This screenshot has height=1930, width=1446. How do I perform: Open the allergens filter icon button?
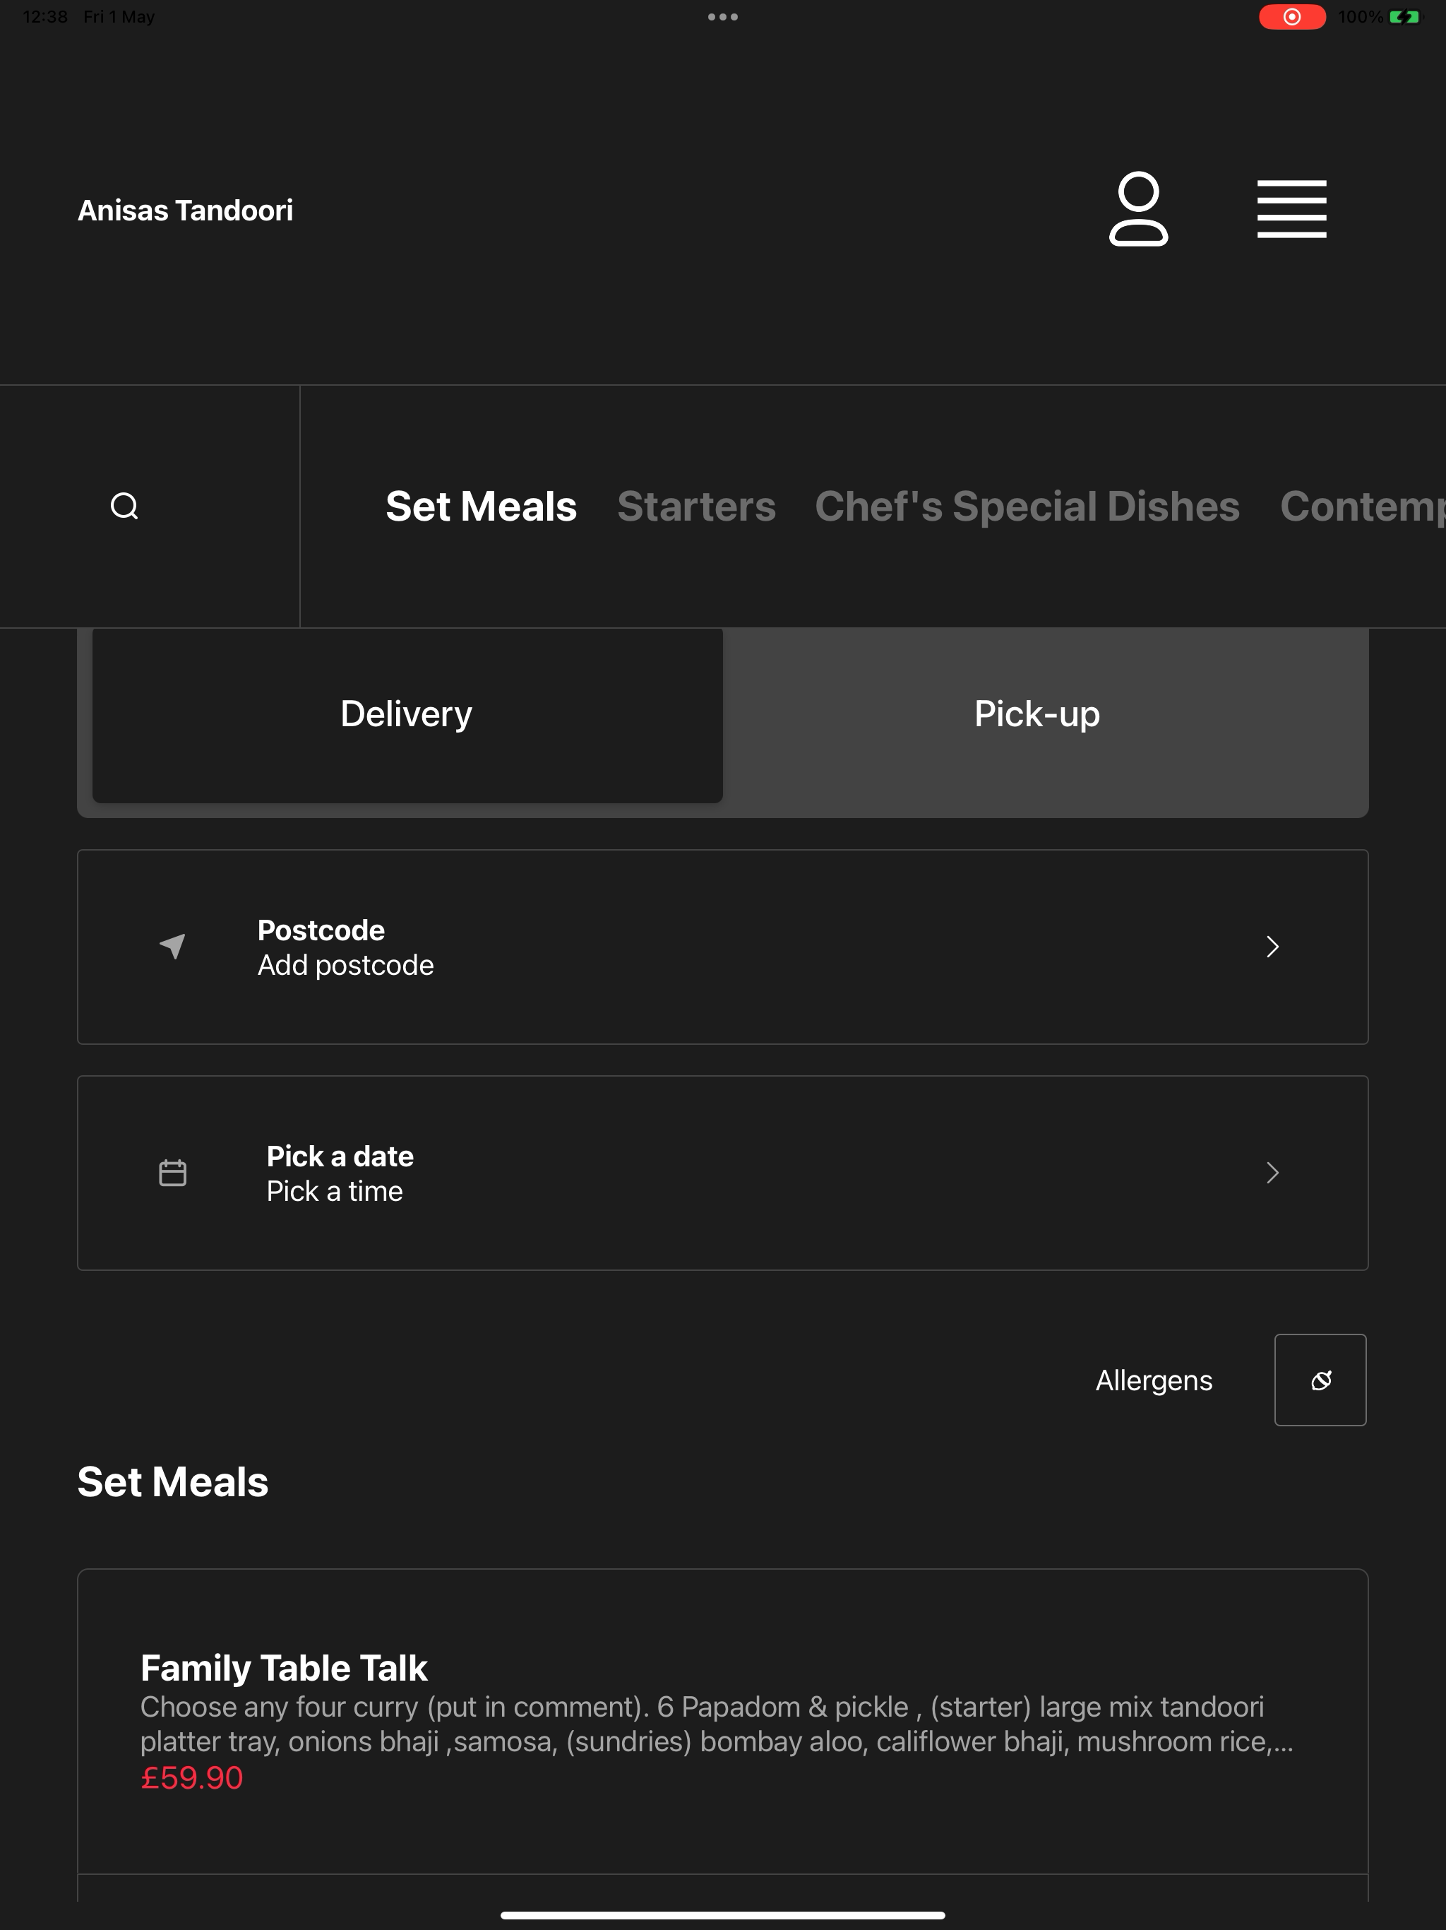coord(1320,1380)
